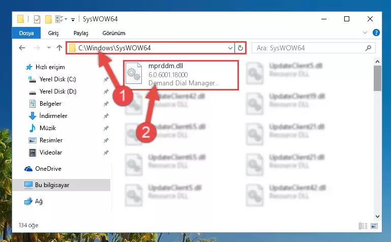Screen dimensions: 391x242
Task: Refresh the SysWOW64 folder
Action: click(240, 48)
